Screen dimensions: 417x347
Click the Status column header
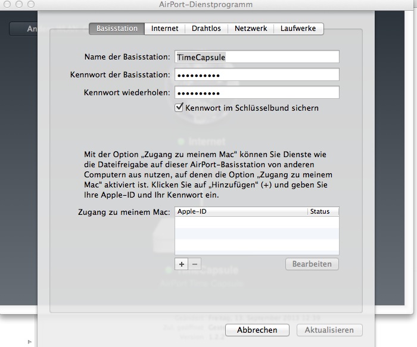[323, 211]
